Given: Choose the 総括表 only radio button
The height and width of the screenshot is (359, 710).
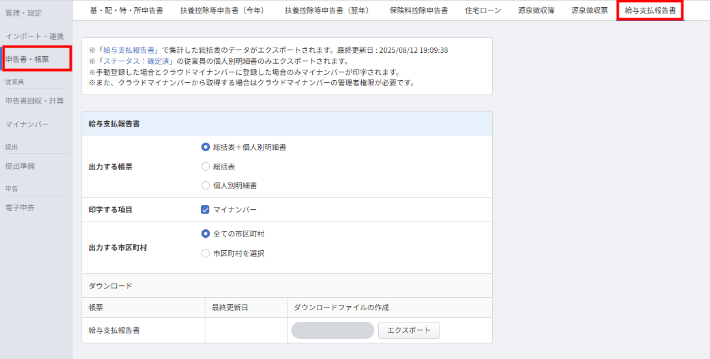Looking at the screenshot, I should (x=206, y=167).
